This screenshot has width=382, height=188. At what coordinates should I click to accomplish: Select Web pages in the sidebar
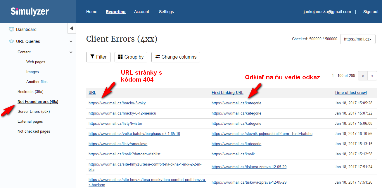tap(36, 62)
